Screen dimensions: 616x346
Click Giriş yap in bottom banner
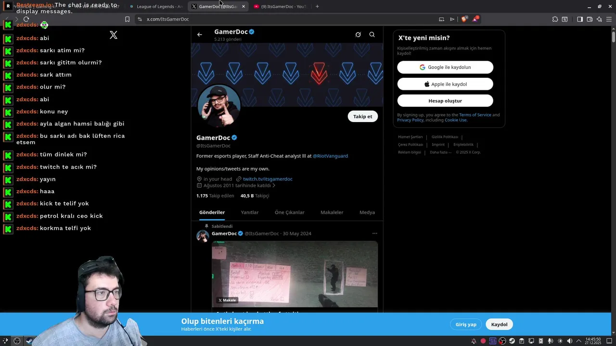(x=466, y=324)
